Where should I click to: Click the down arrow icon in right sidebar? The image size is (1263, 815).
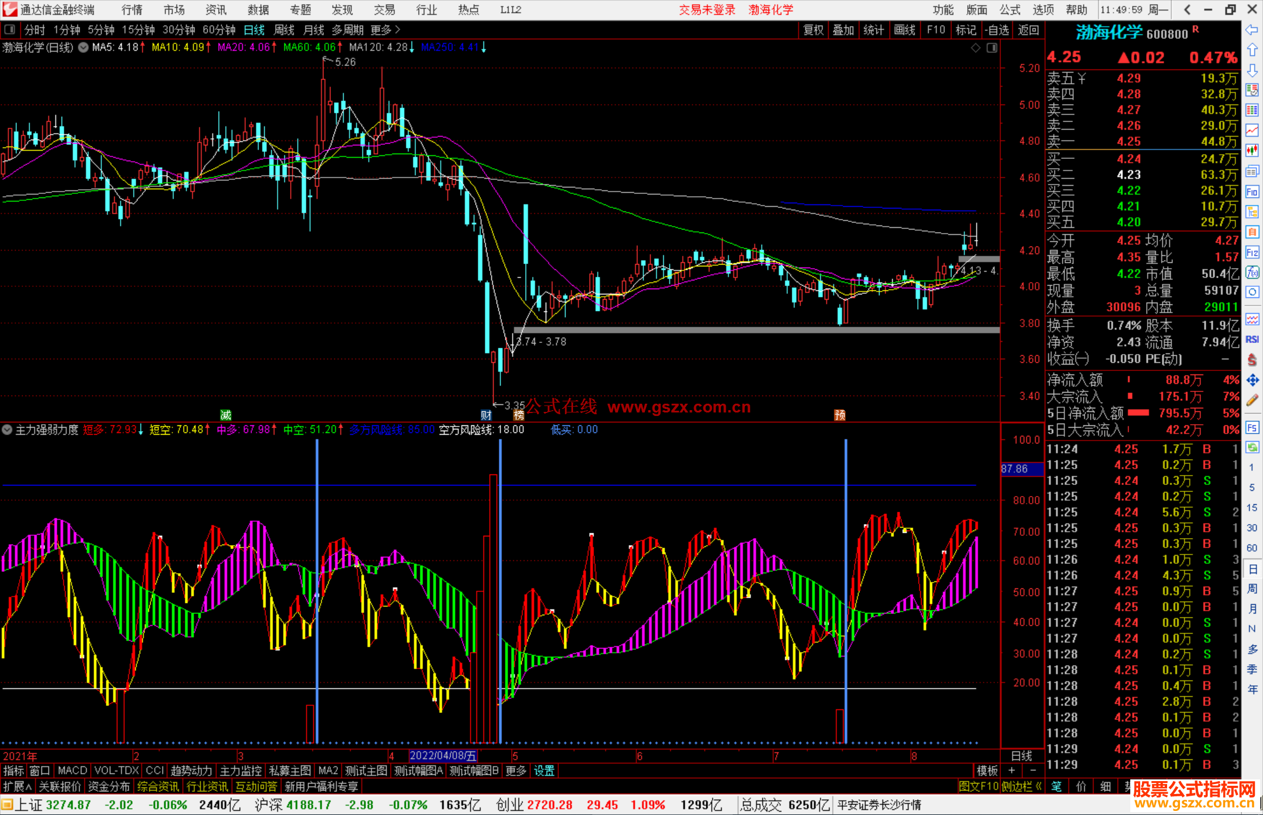1252,70
